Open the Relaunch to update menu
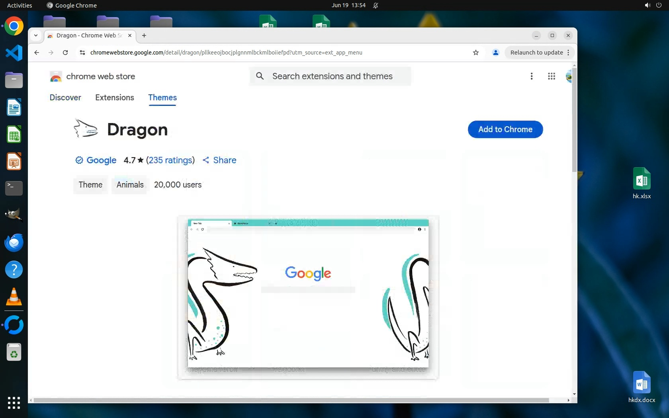Screen dimensions: 669x418 tap(540, 53)
